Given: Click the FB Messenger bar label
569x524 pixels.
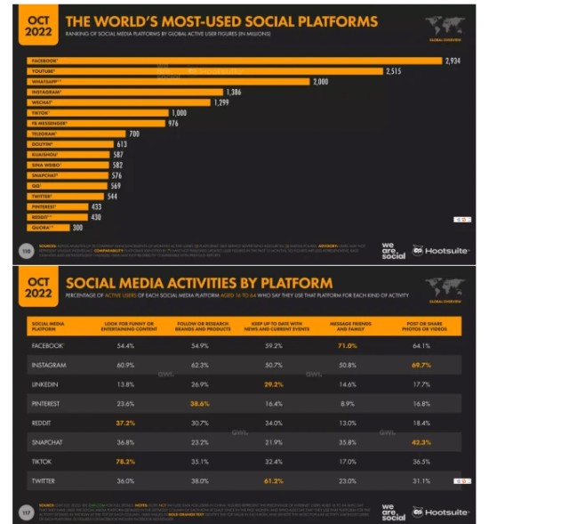Looking at the screenshot, I should (49, 124).
